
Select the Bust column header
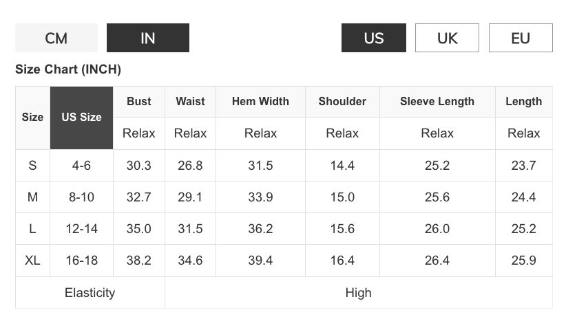click(139, 102)
